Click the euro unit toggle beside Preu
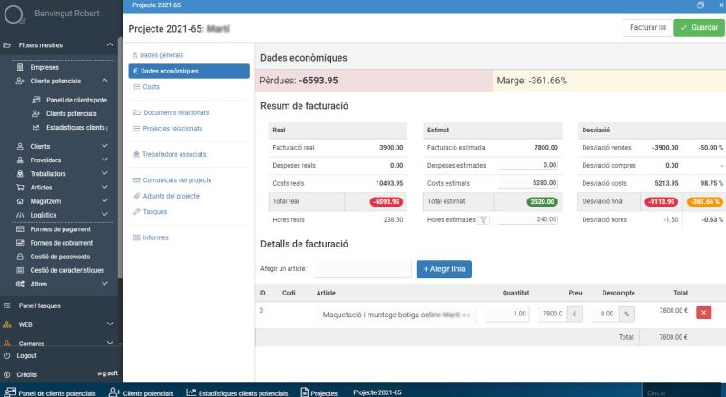 click(575, 314)
